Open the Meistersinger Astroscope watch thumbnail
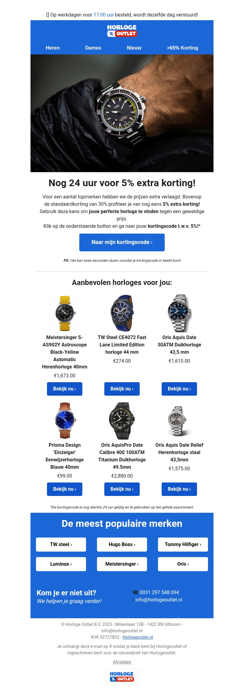Viewport: 244px width, 695px height. [x=65, y=314]
